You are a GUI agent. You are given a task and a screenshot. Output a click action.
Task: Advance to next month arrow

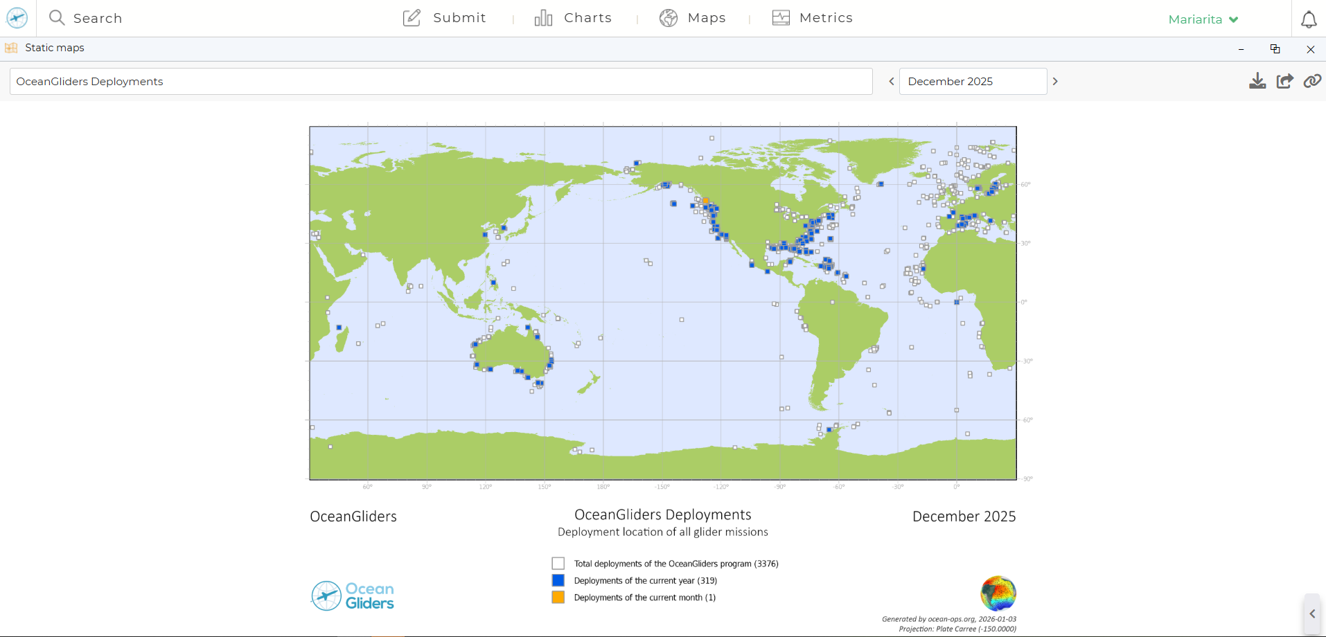click(x=1055, y=82)
